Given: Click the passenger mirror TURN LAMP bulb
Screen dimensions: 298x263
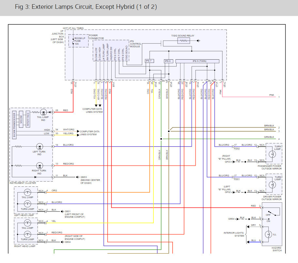Looking at the screenshot, I should click(272, 154).
